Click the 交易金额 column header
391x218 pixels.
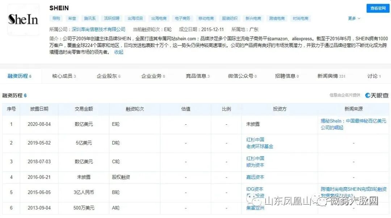click(84, 109)
